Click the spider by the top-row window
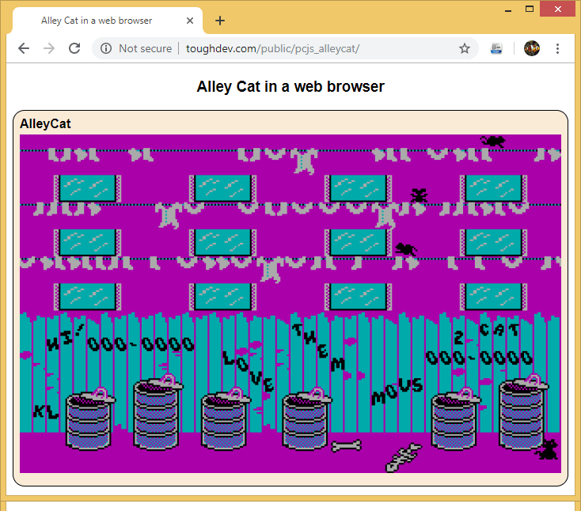 pos(419,195)
